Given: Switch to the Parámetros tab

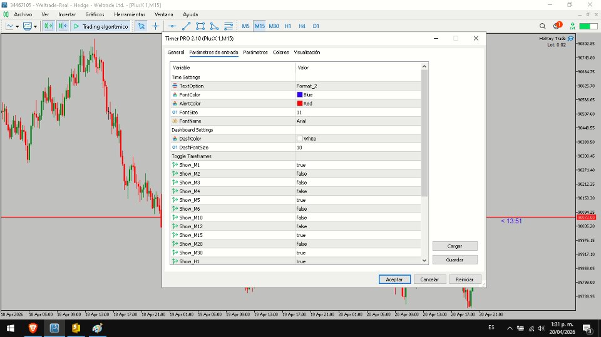Looking at the screenshot, I should tap(255, 52).
